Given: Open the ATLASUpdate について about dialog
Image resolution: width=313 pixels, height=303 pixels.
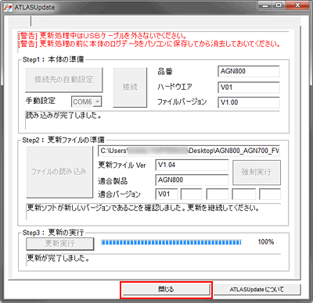Looking at the screenshot, I should coord(257,290).
